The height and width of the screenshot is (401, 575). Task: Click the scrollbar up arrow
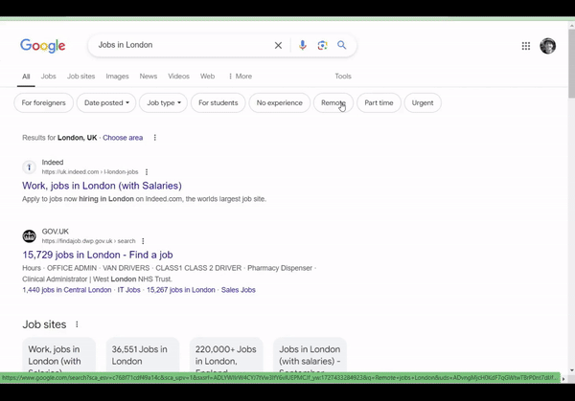[572, 25]
